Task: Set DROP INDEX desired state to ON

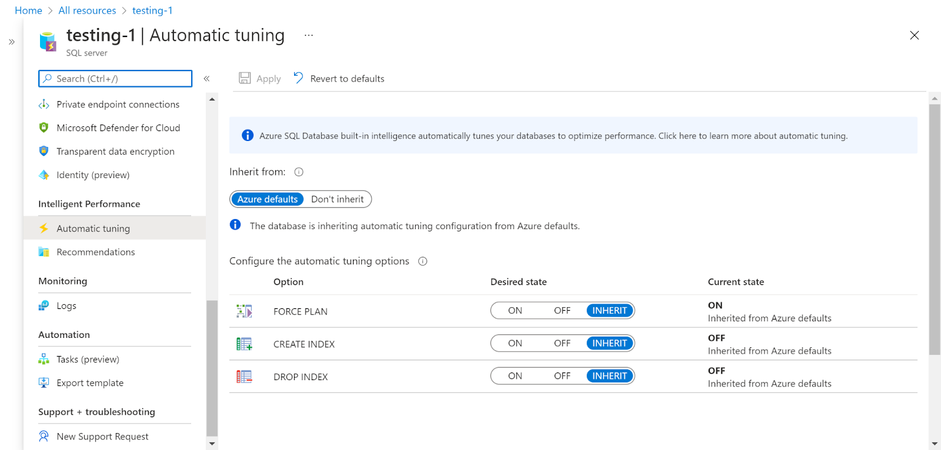Action: pyautogui.click(x=515, y=376)
